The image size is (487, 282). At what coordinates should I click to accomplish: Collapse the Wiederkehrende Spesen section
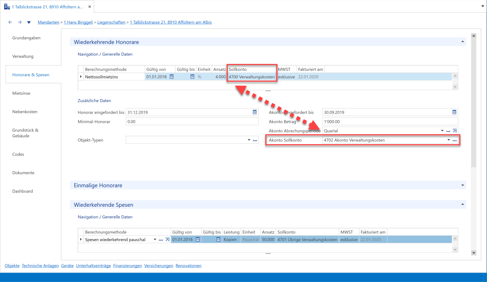point(462,205)
